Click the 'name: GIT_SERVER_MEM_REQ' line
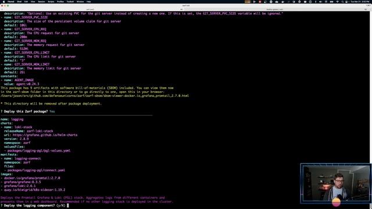 point(23,41)
